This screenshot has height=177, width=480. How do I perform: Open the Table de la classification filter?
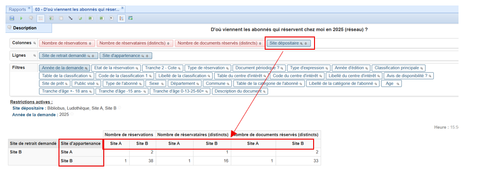pos(66,76)
